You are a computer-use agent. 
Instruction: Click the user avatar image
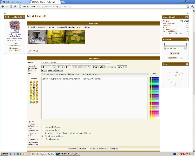(x=15, y=25)
